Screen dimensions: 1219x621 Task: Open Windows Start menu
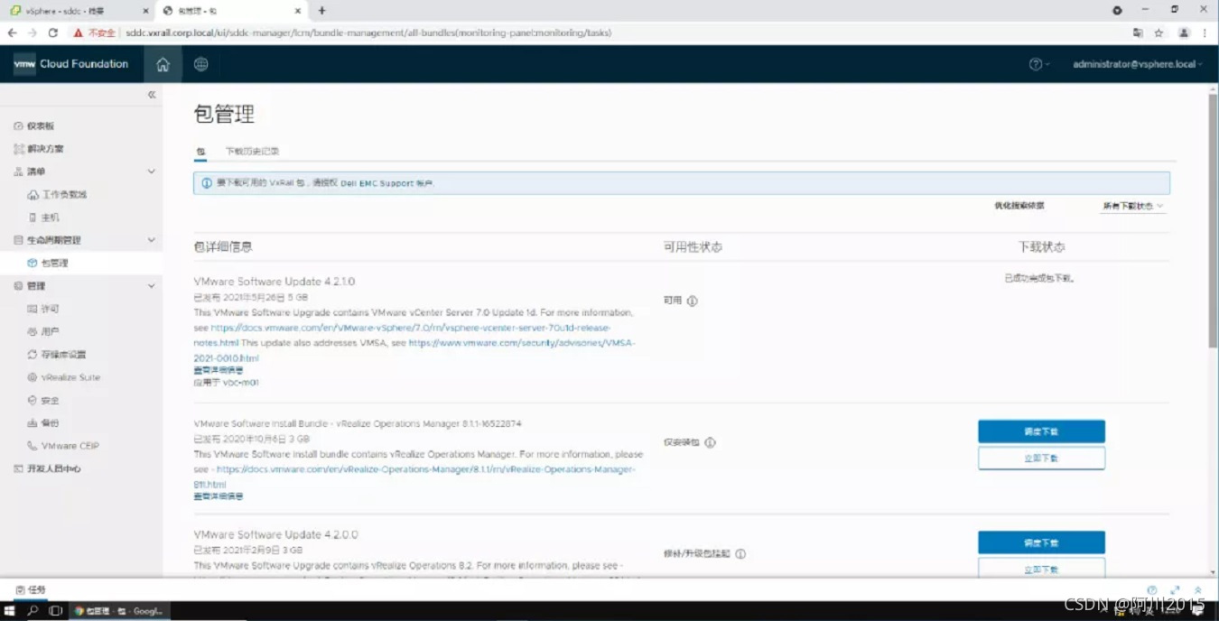click(10, 611)
